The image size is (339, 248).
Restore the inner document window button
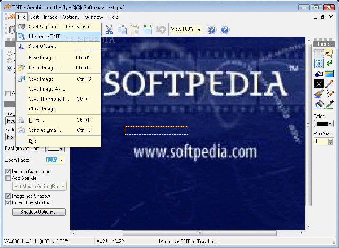[x=323, y=17]
